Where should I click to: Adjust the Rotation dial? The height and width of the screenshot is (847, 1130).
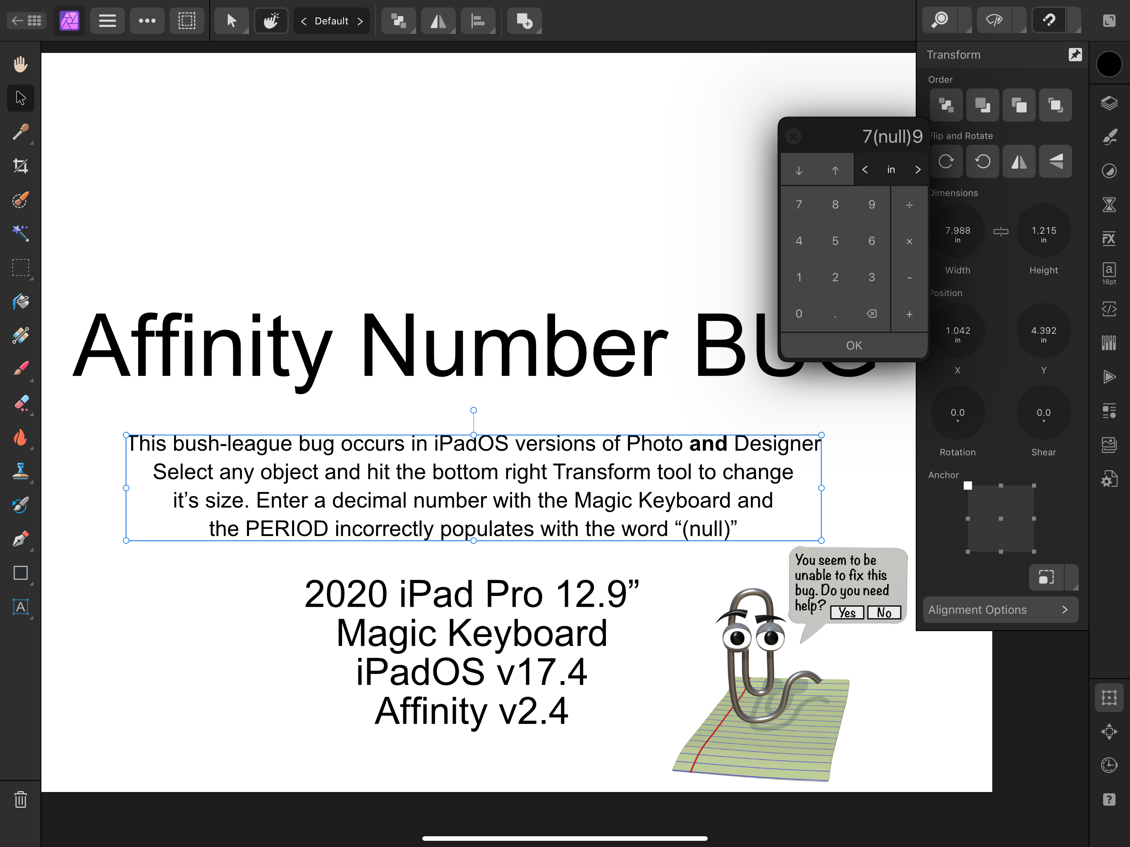(x=958, y=413)
